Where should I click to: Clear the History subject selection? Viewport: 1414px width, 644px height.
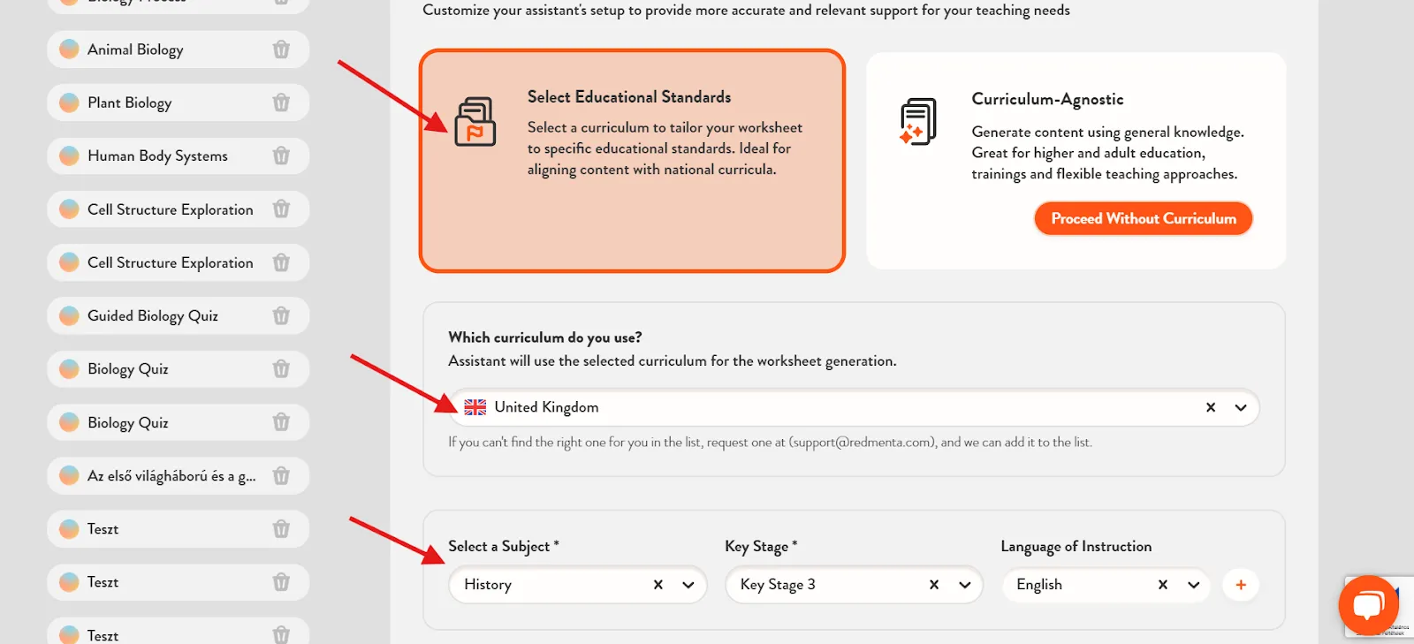(x=658, y=585)
